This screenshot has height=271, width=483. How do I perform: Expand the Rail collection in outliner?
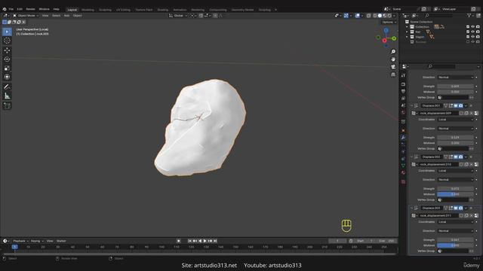[407, 32]
